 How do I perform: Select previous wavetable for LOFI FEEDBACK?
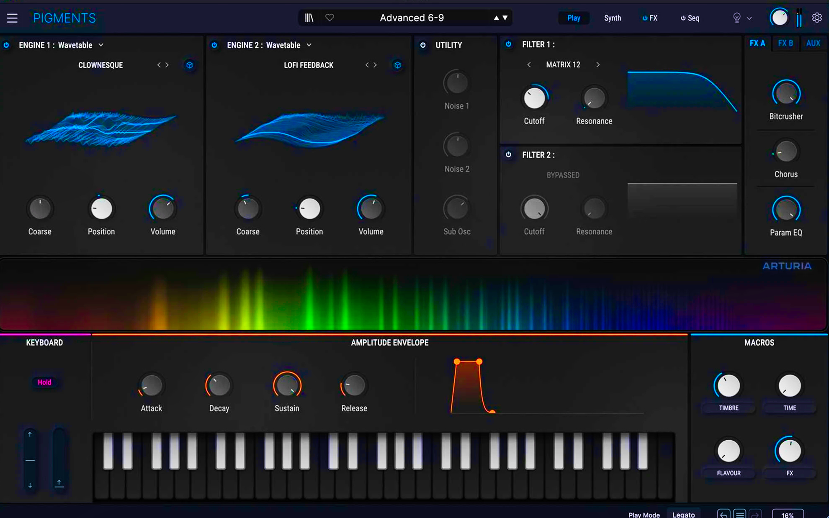point(367,65)
